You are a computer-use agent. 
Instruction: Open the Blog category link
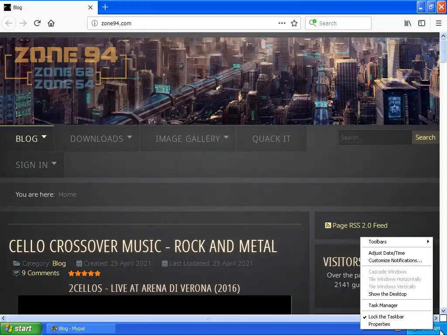click(59, 263)
